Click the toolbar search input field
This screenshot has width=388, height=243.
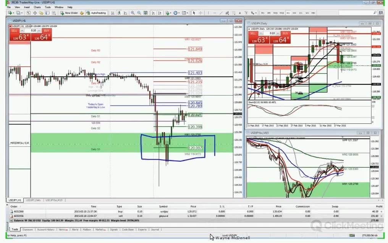tap(356, 13)
